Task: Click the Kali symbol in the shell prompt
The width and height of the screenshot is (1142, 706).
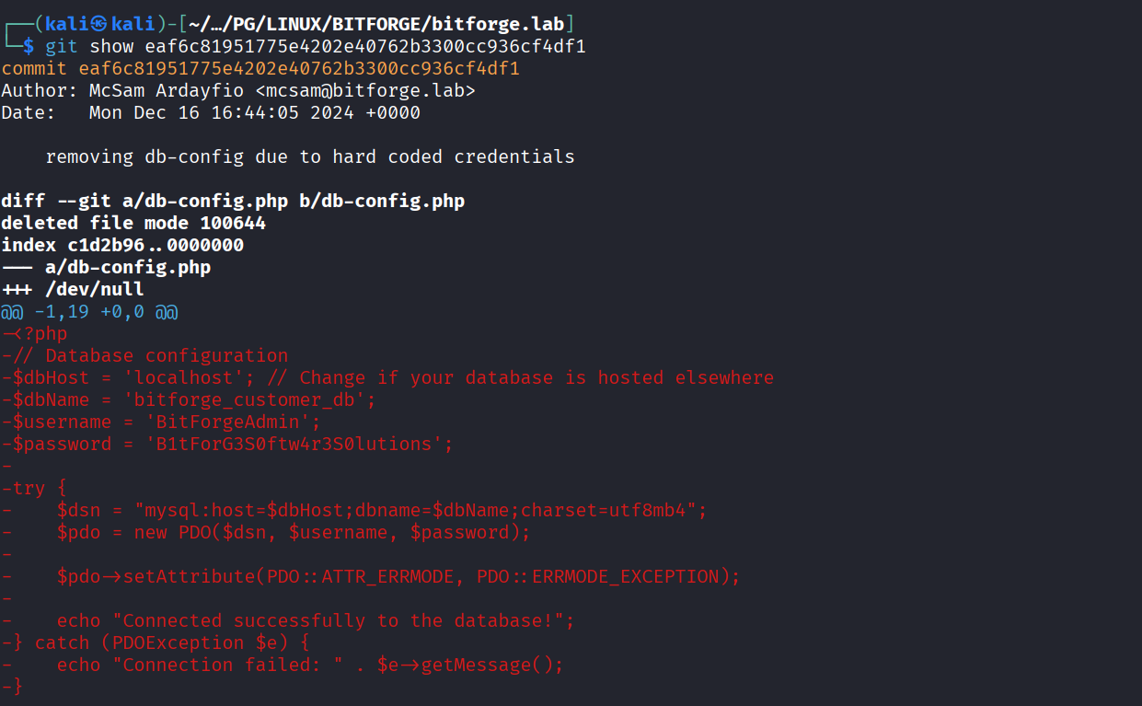Action: tap(99, 24)
